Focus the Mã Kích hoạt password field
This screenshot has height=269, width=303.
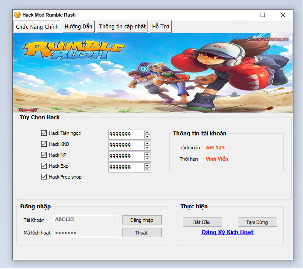click(87, 233)
